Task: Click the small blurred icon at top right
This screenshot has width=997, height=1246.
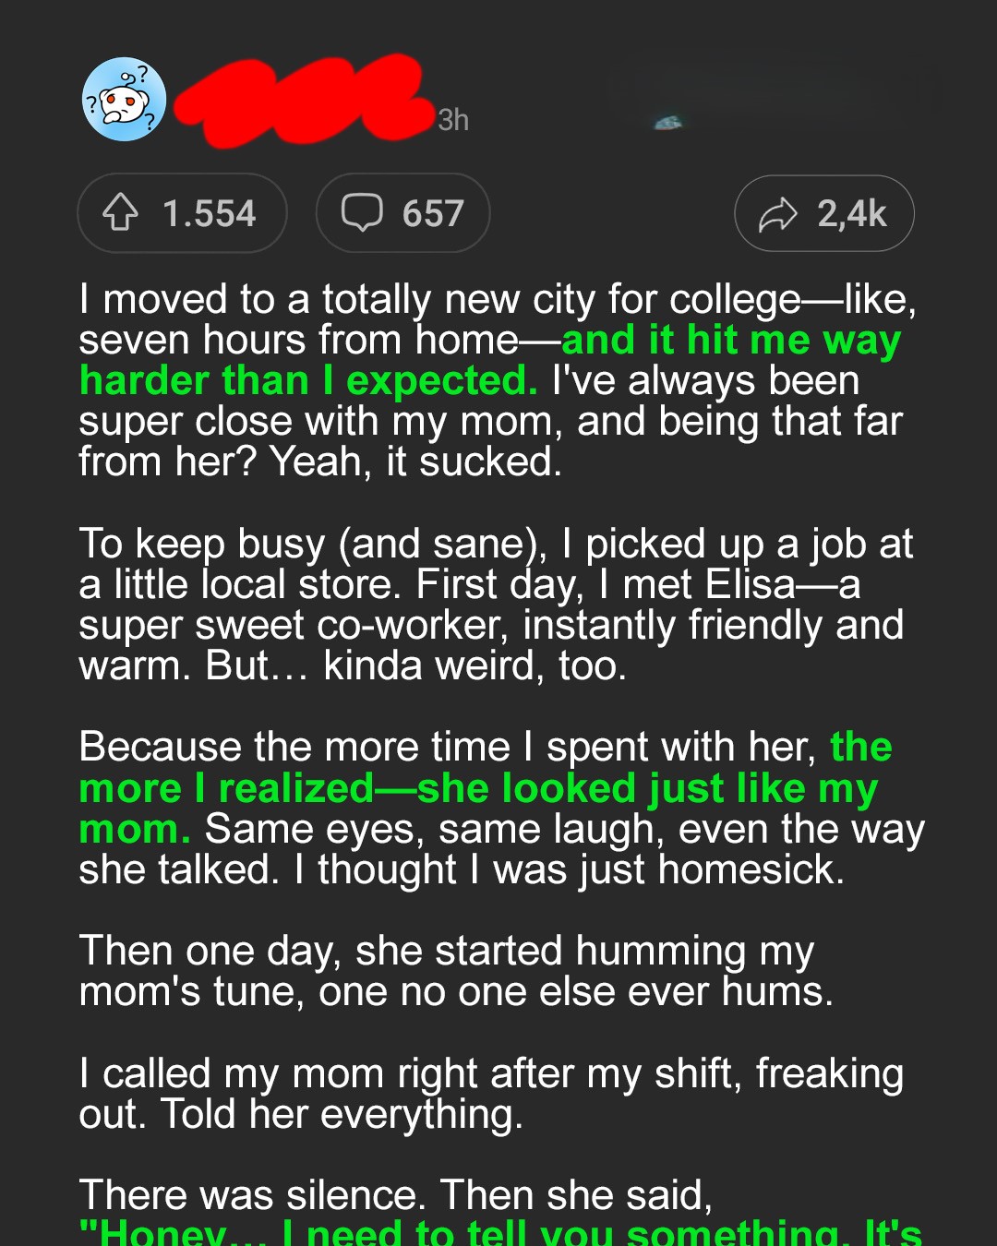Action: [668, 122]
